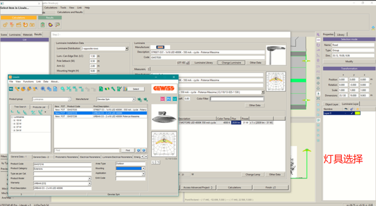Open the Help menu in main window

click(x=87, y=8)
